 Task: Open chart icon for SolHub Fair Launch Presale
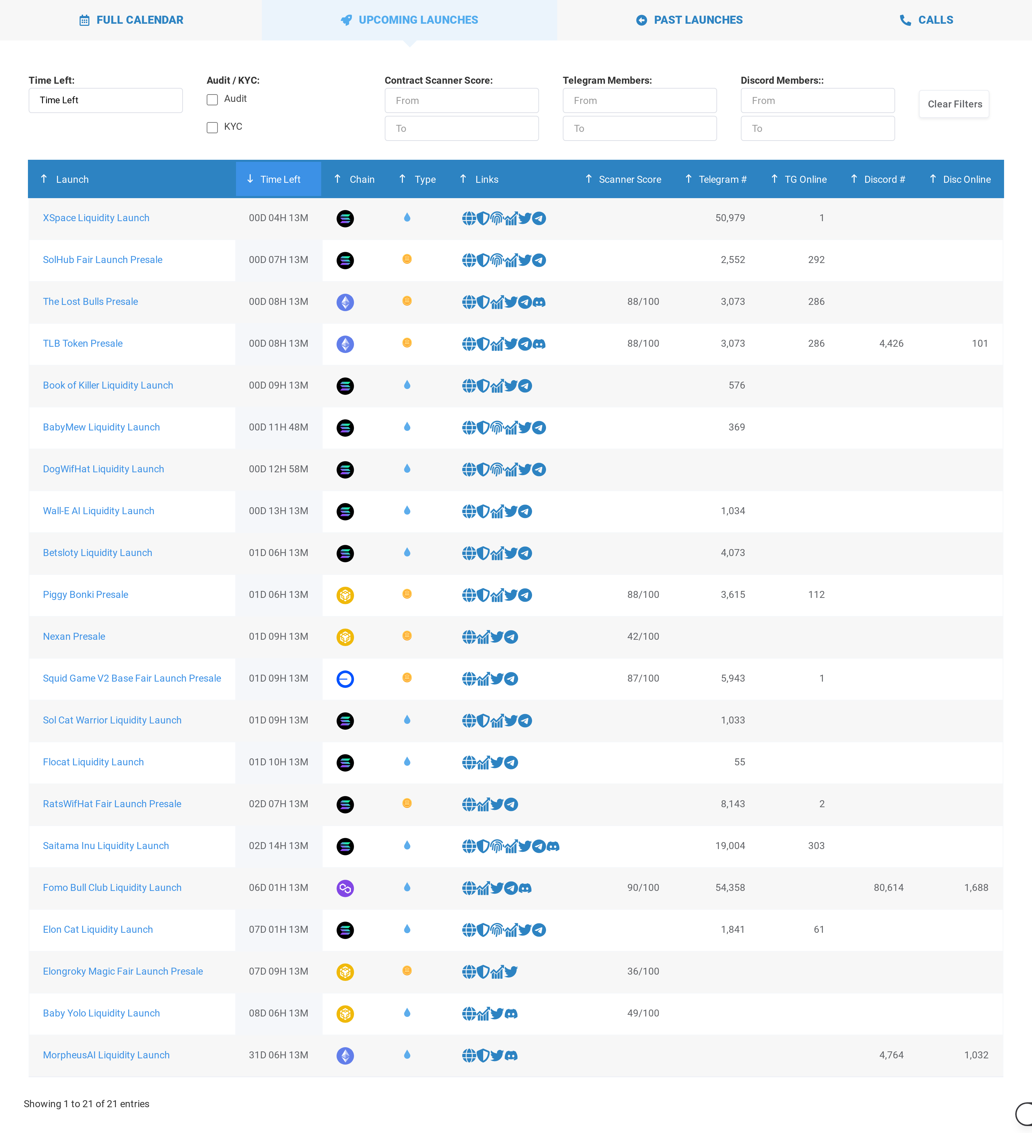click(511, 260)
